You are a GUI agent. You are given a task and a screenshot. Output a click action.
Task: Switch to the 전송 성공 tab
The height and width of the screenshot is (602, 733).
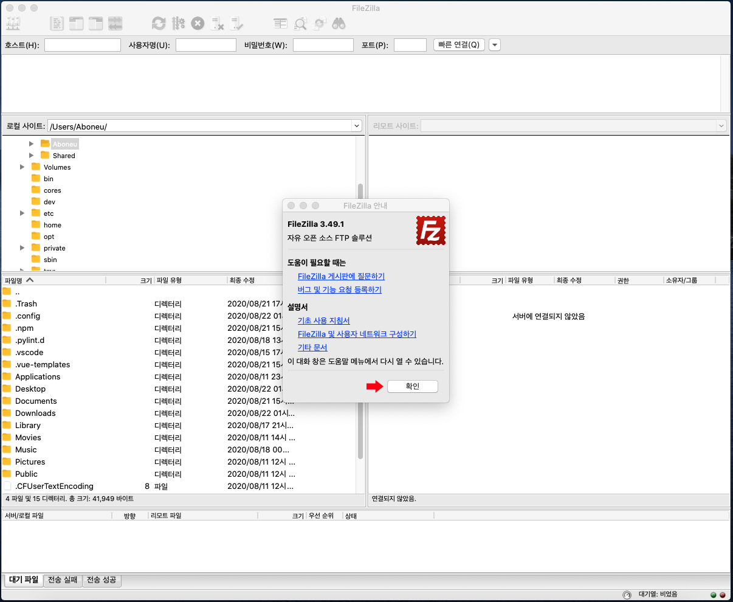(102, 580)
